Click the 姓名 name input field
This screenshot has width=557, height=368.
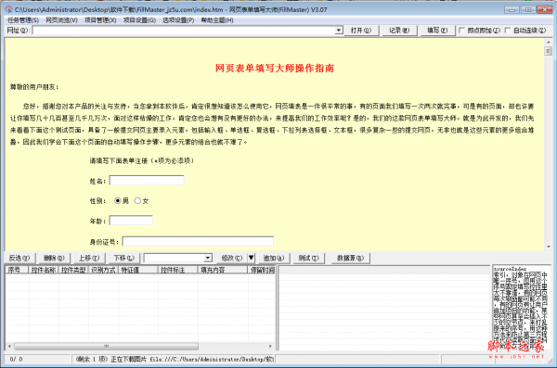[x=147, y=181]
